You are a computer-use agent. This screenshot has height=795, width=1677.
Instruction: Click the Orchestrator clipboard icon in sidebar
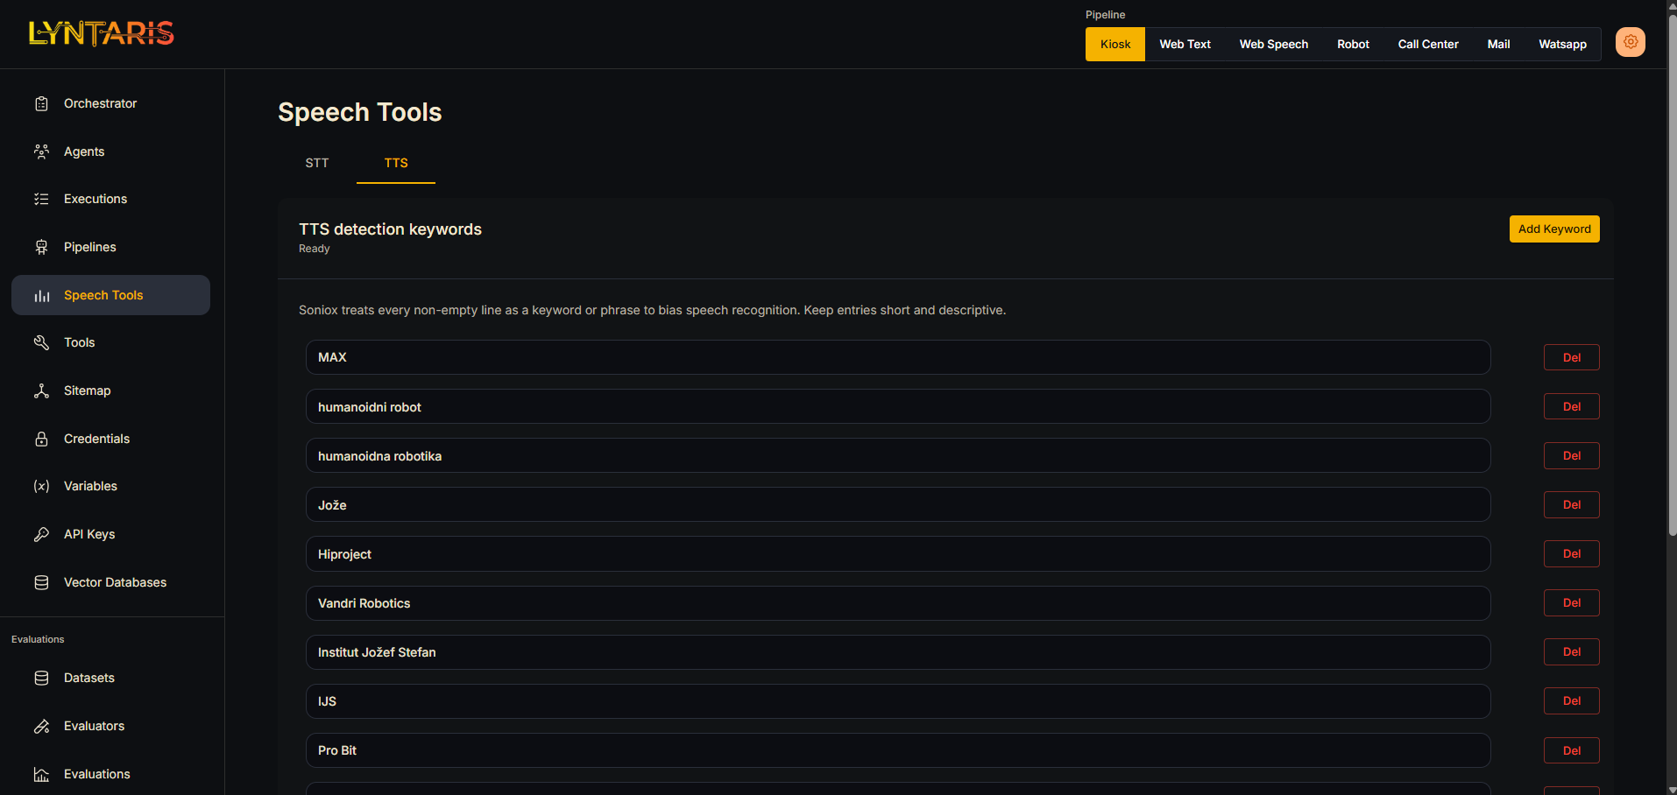click(41, 103)
